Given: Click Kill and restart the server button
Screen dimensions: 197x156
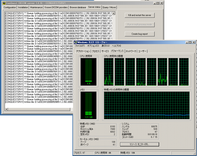Looking at the screenshot, I should coord(139,15).
